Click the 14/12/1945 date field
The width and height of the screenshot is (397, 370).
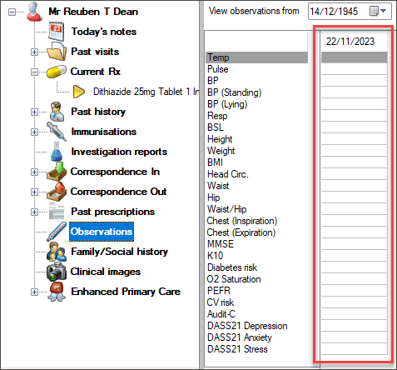[339, 12]
